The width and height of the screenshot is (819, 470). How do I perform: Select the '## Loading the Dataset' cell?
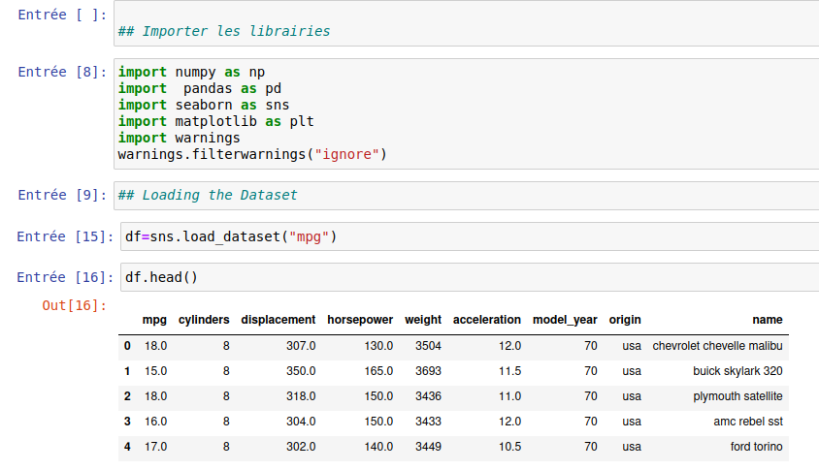tap(208, 195)
